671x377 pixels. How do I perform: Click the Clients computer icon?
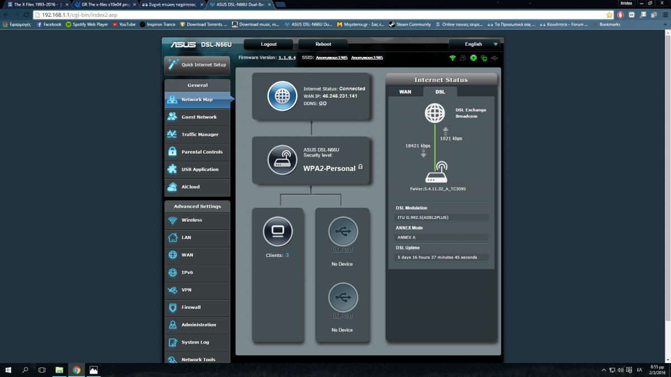click(277, 231)
